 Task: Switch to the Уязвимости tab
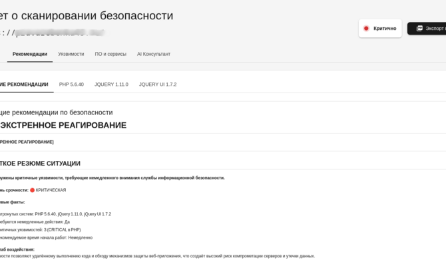pos(71,54)
